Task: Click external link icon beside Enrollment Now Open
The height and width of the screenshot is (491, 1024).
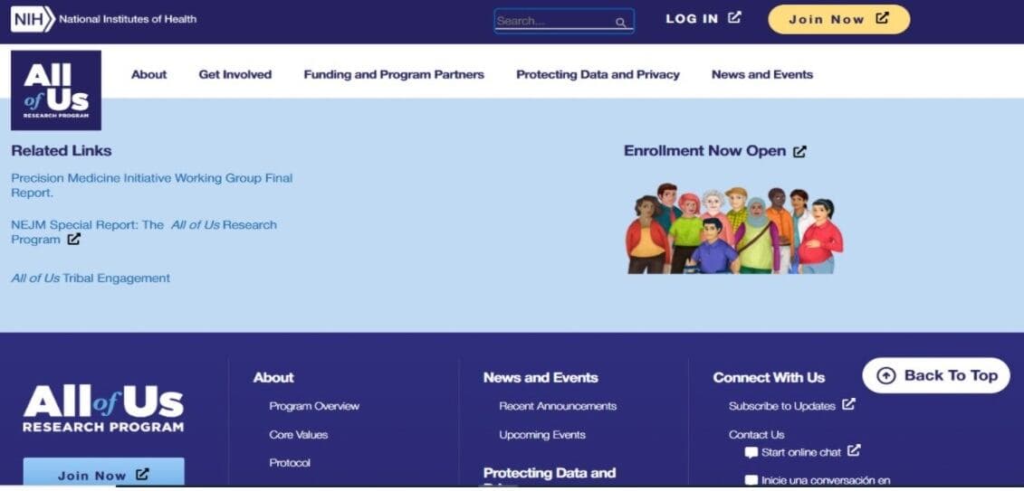Action: [800, 151]
